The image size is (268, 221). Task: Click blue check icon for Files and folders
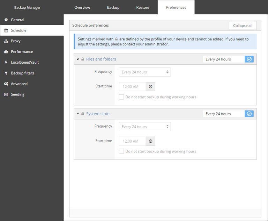click(249, 59)
